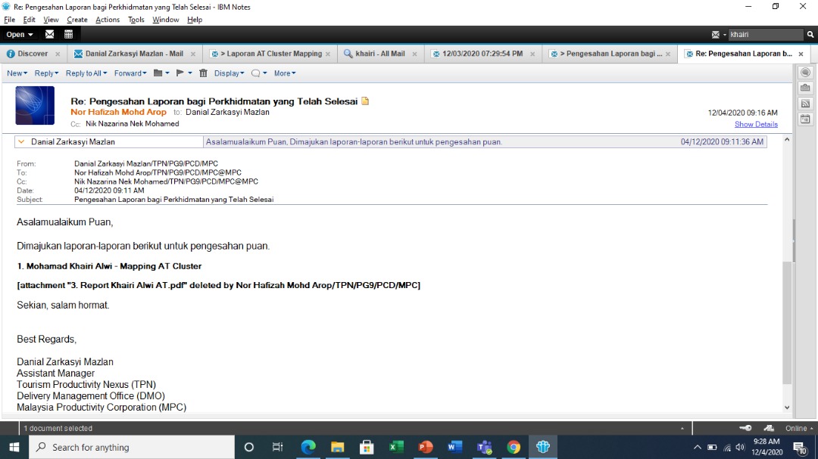Switch to the khairi - All Mail tab
Viewport: 818px width, 459px height.
(x=379, y=54)
